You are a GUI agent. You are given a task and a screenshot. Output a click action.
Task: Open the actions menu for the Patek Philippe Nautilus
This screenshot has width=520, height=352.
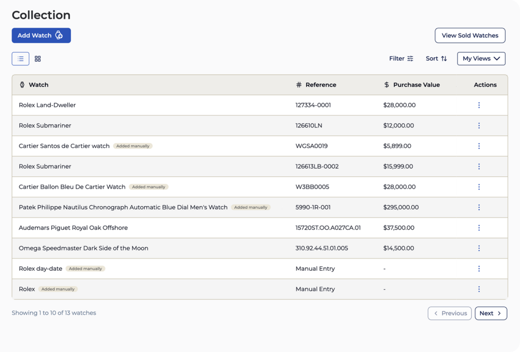tap(479, 207)
